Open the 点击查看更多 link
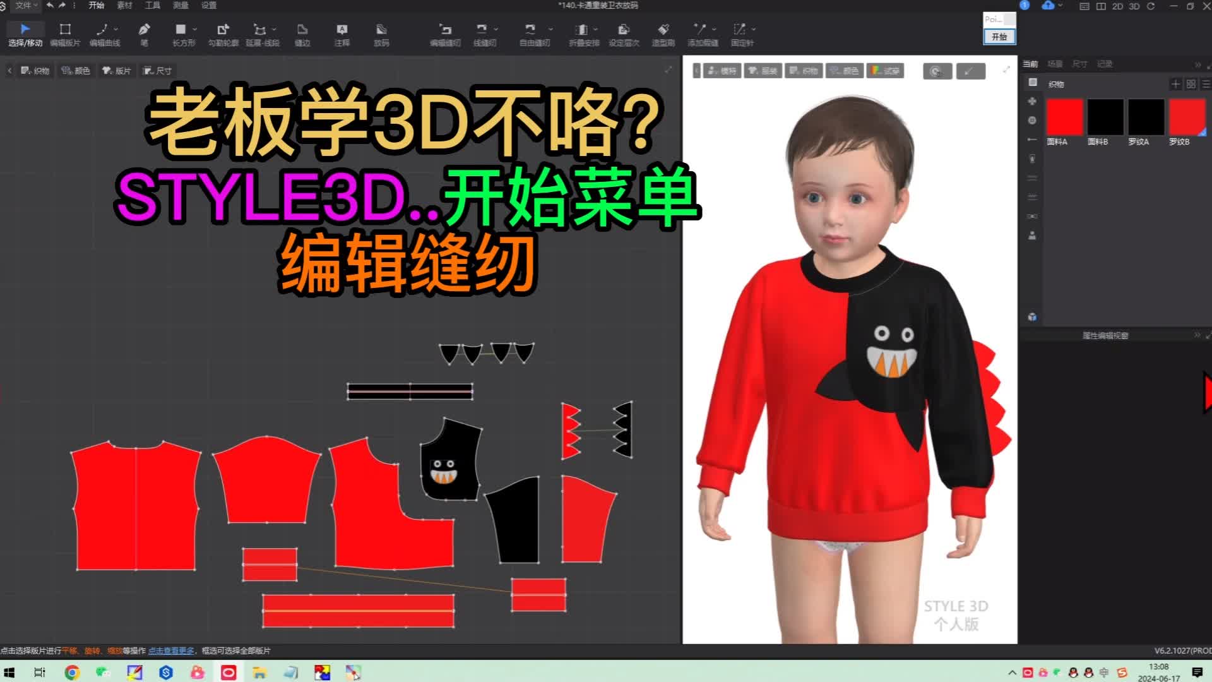Screen dimensions: 1212x682 171,650
